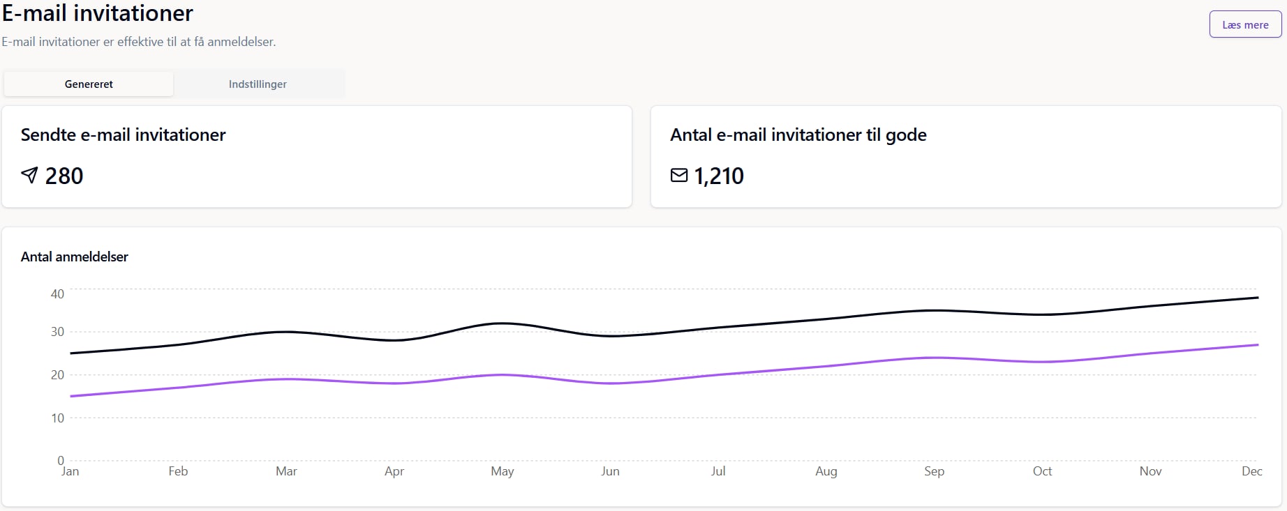Click the Jan label on the x-axis

pos(70,471)
